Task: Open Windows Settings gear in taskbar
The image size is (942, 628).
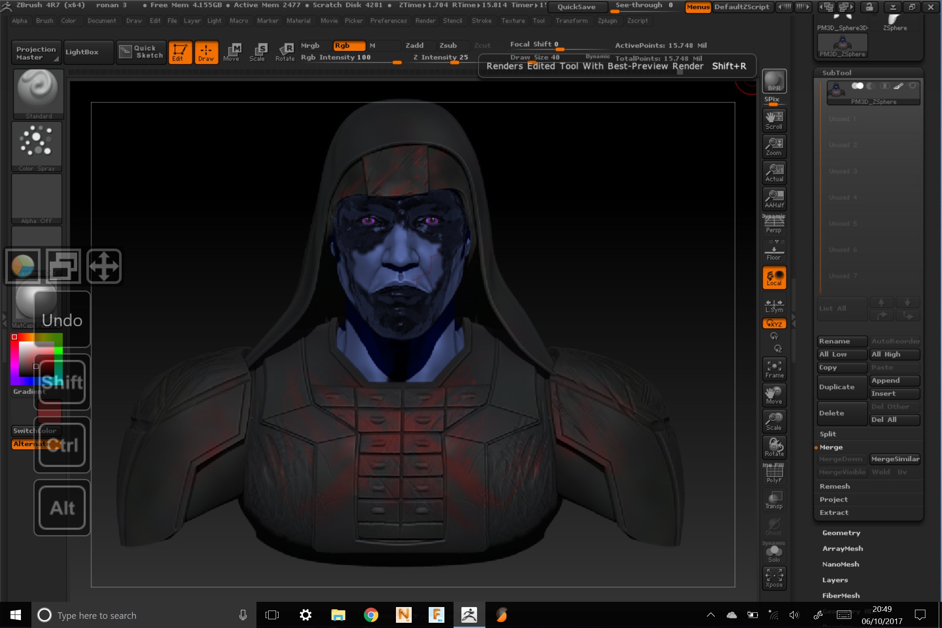Action: coord(306,615)
